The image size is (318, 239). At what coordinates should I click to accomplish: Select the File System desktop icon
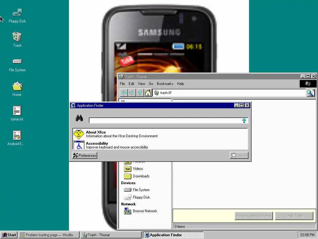[17, 65]
